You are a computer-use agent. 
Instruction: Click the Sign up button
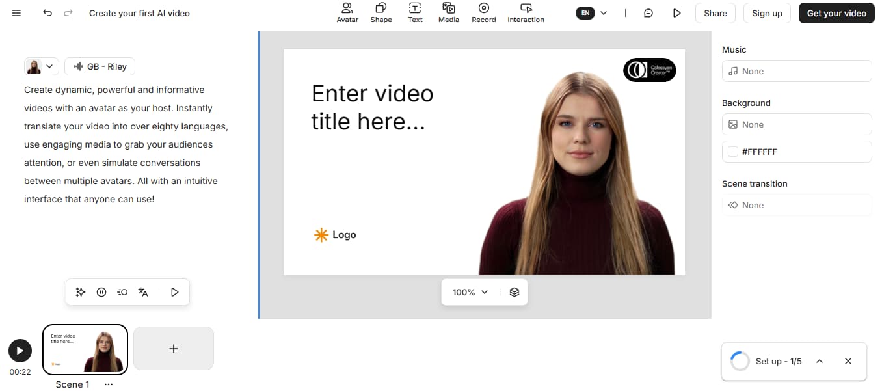(x=766, y=12)
